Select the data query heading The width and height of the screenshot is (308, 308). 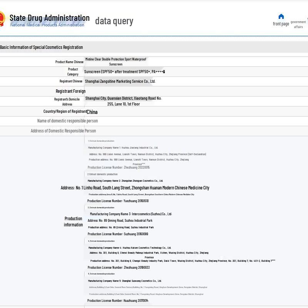(114, 21)
